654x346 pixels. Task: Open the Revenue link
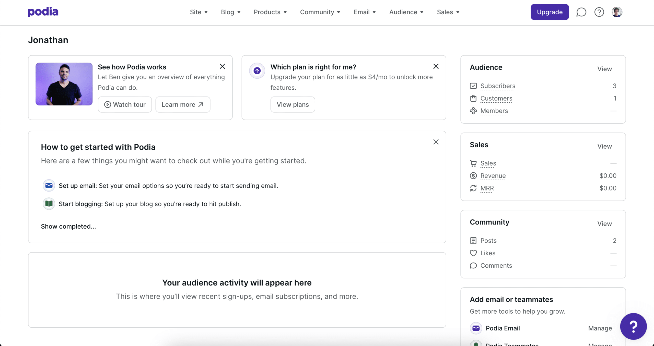(x=493, y=176)
